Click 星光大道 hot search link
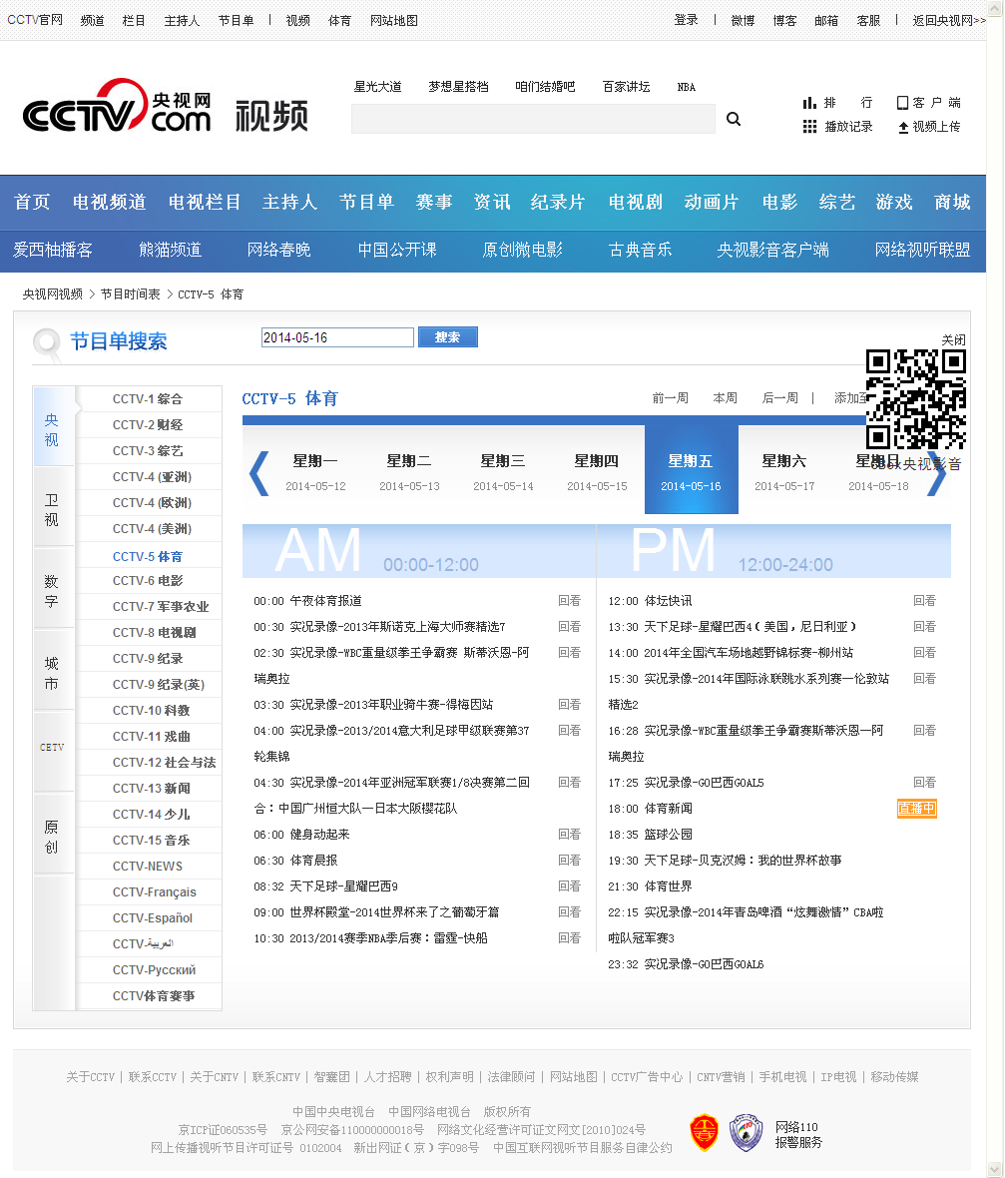Viewport: 1005px width, 1178px height. click(378, 87)
